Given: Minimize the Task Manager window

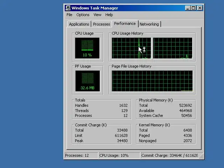Looking at the screenshot, I should 188,8.
